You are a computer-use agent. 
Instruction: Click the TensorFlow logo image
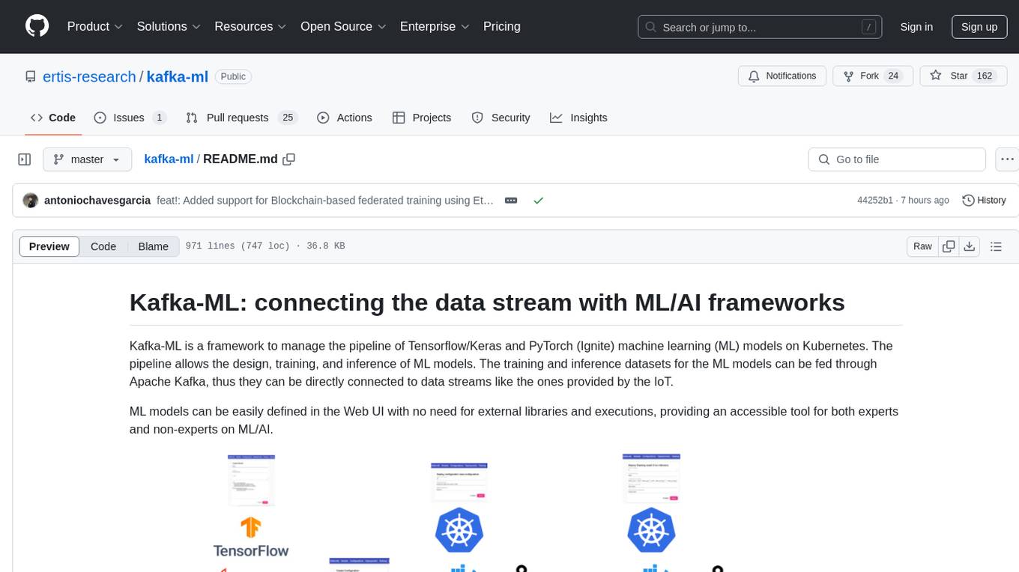pos(251,538)
